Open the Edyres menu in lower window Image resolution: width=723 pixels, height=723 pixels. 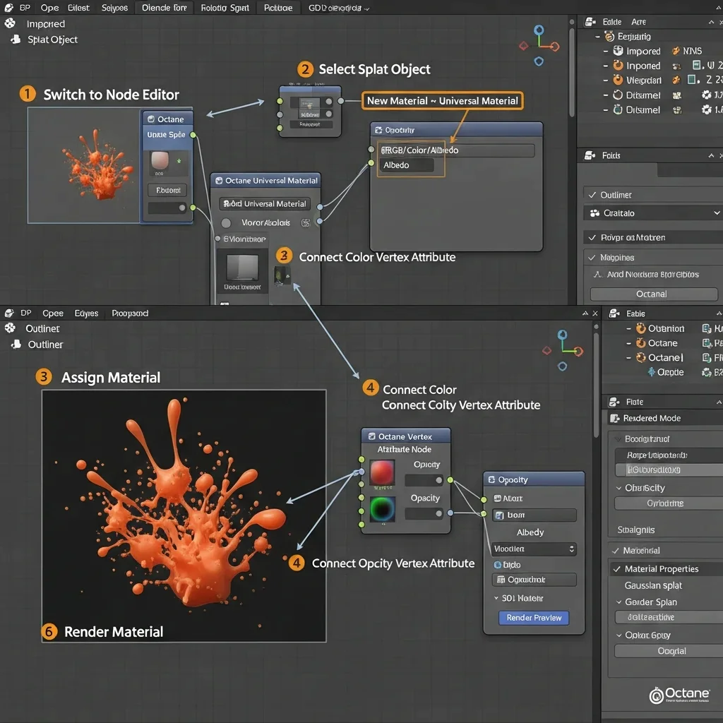point(86,313)
